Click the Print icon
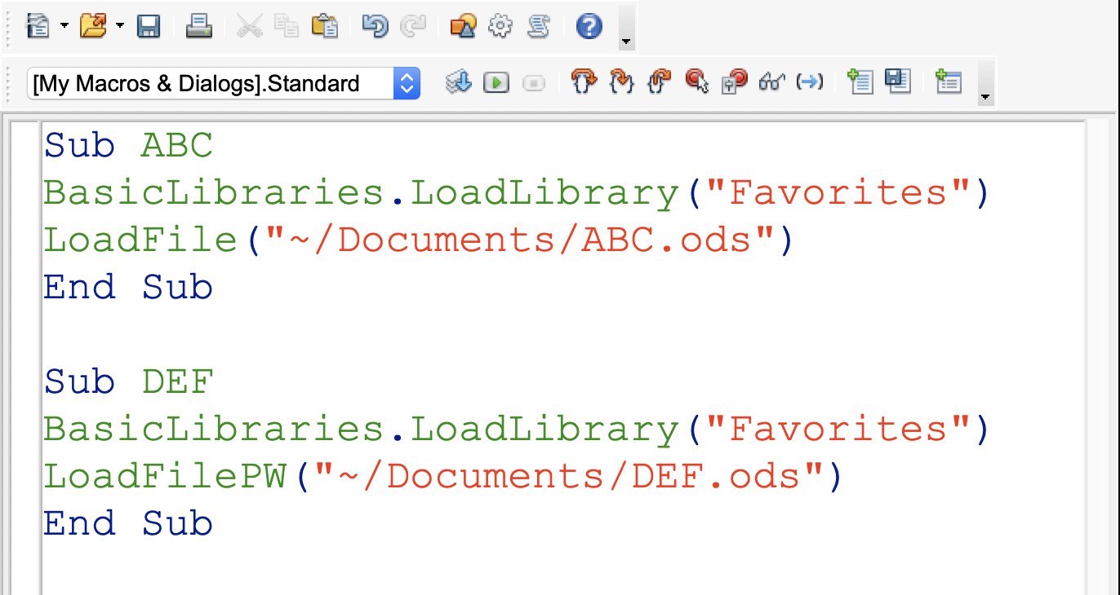The image size is (1120, 595). 198,27
